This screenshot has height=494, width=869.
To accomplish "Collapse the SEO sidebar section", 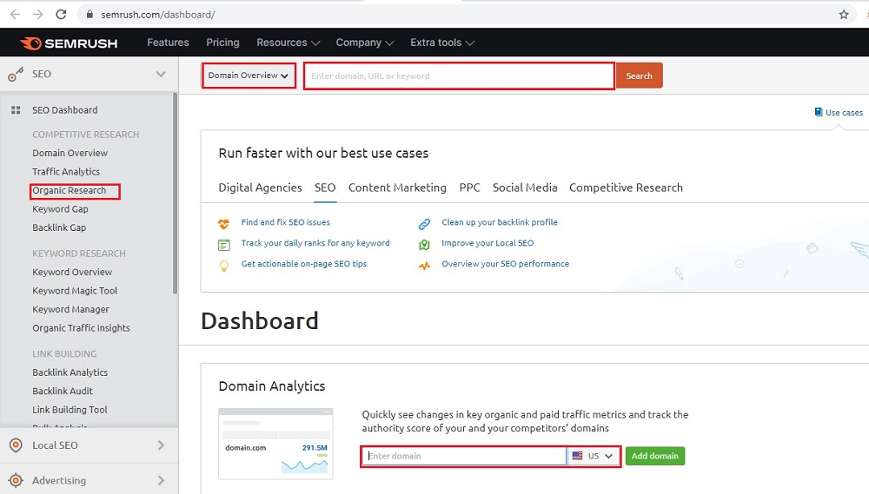I will tap(161, 74).
